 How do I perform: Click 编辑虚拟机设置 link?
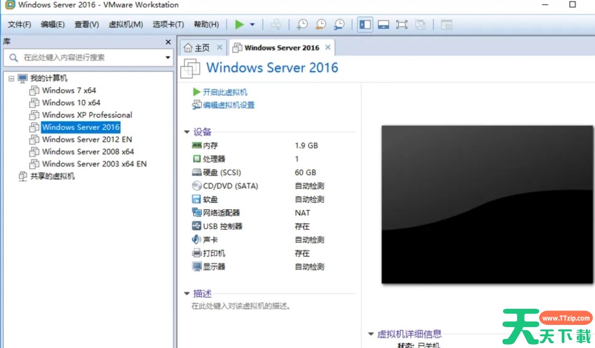pos(228,105)
